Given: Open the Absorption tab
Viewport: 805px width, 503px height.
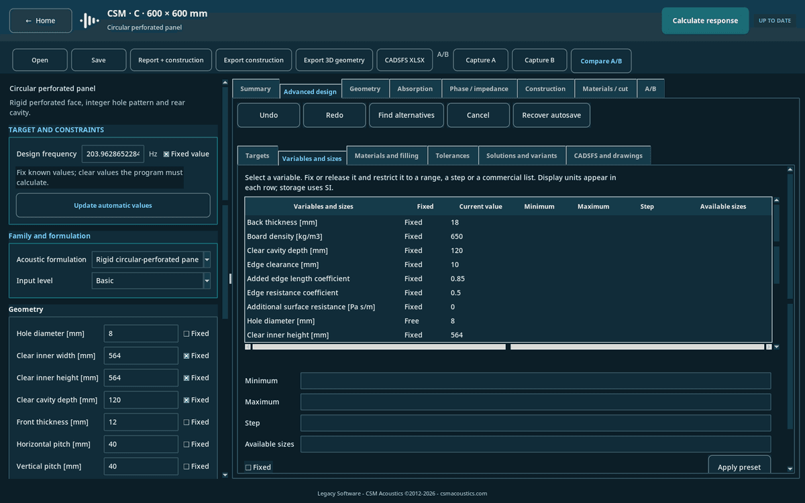Looking at the screenshot, I should (415, 89).
